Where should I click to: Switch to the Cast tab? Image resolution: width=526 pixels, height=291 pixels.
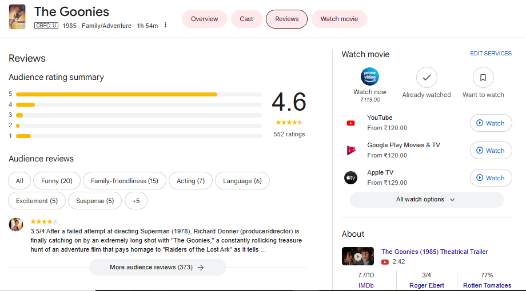[x=246, y=19]
